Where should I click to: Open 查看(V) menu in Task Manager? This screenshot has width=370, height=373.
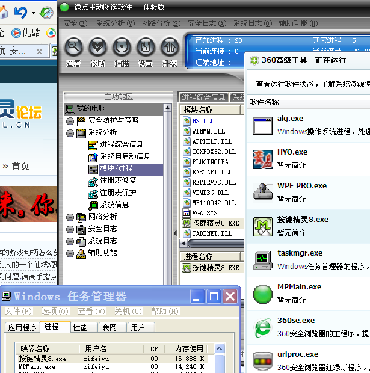tap(91, 311)
